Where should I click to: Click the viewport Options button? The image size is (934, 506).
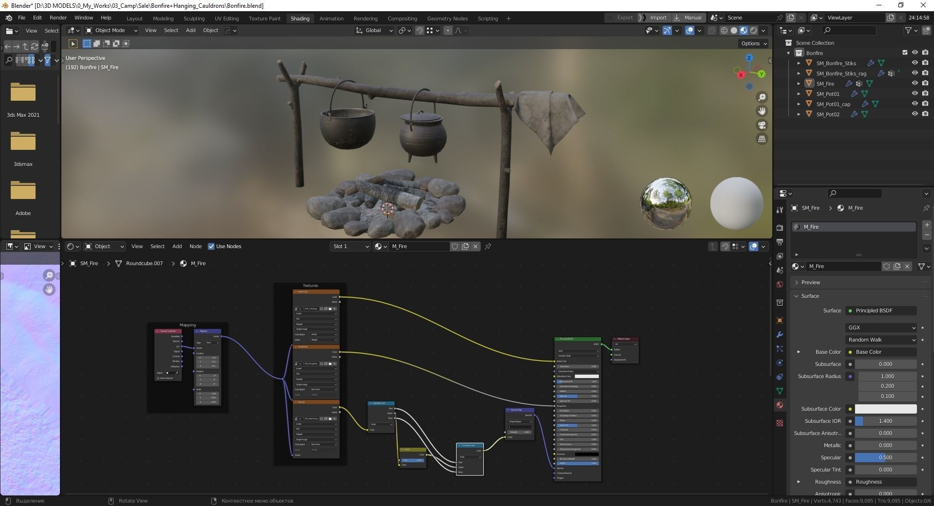pyautogui.click(x=753, y=43)
